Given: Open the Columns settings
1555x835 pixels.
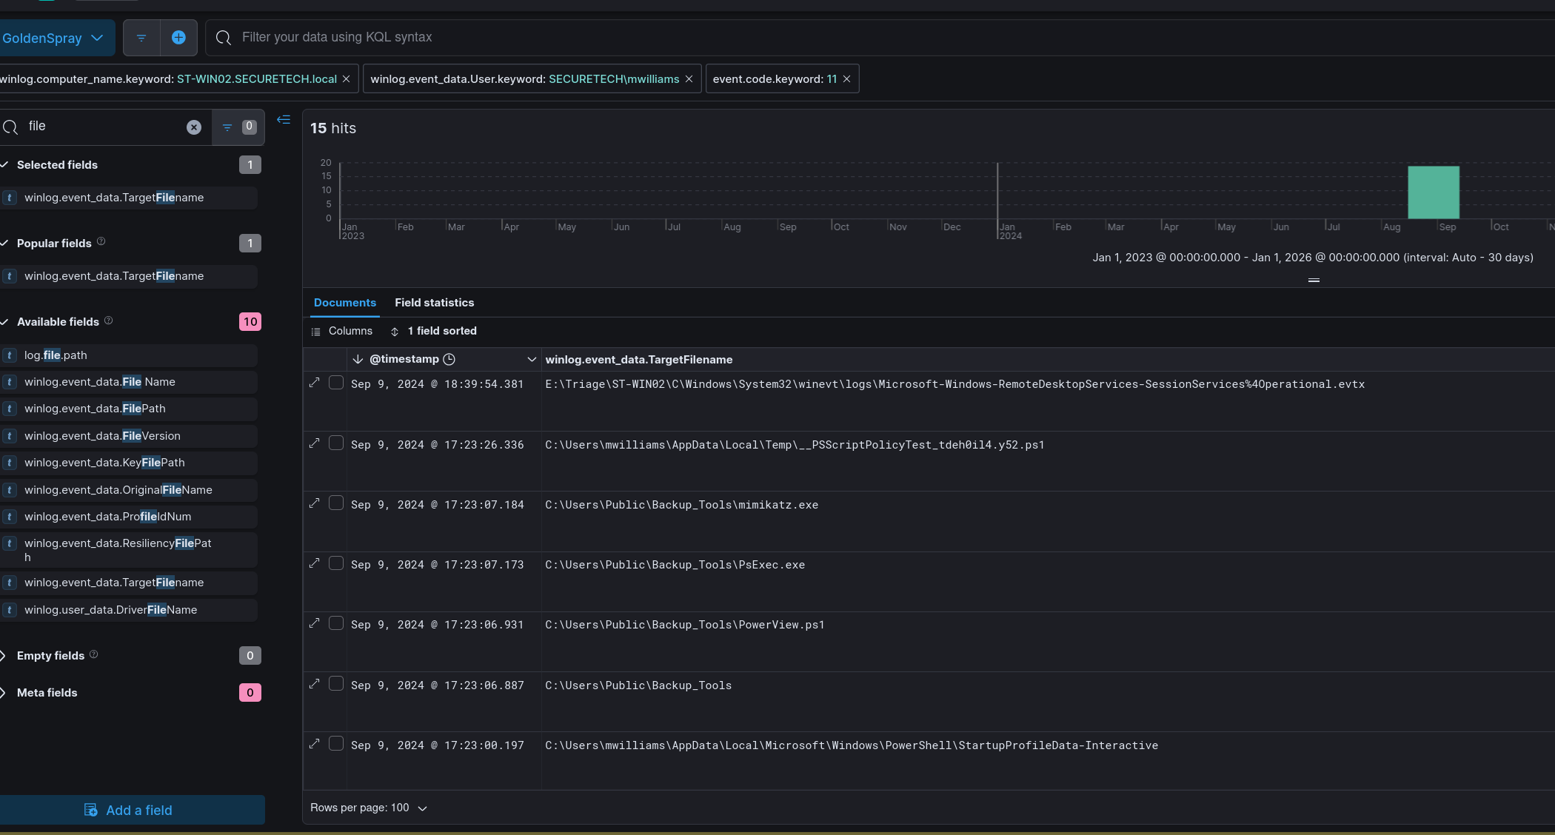Looking at the screenshot, I should coord(342,331).
